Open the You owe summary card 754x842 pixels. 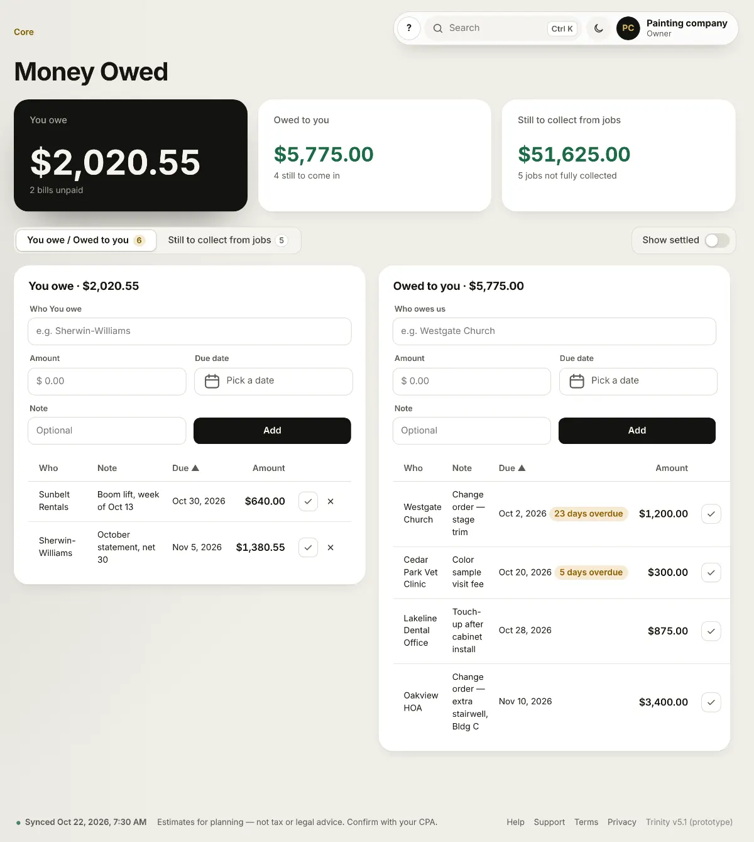tap(131, 155)
